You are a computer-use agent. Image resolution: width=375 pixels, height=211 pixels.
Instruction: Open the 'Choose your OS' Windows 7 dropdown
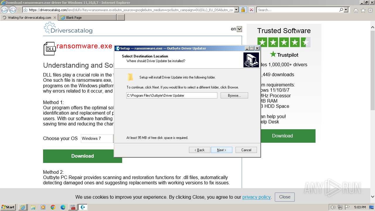pos(97,138)
